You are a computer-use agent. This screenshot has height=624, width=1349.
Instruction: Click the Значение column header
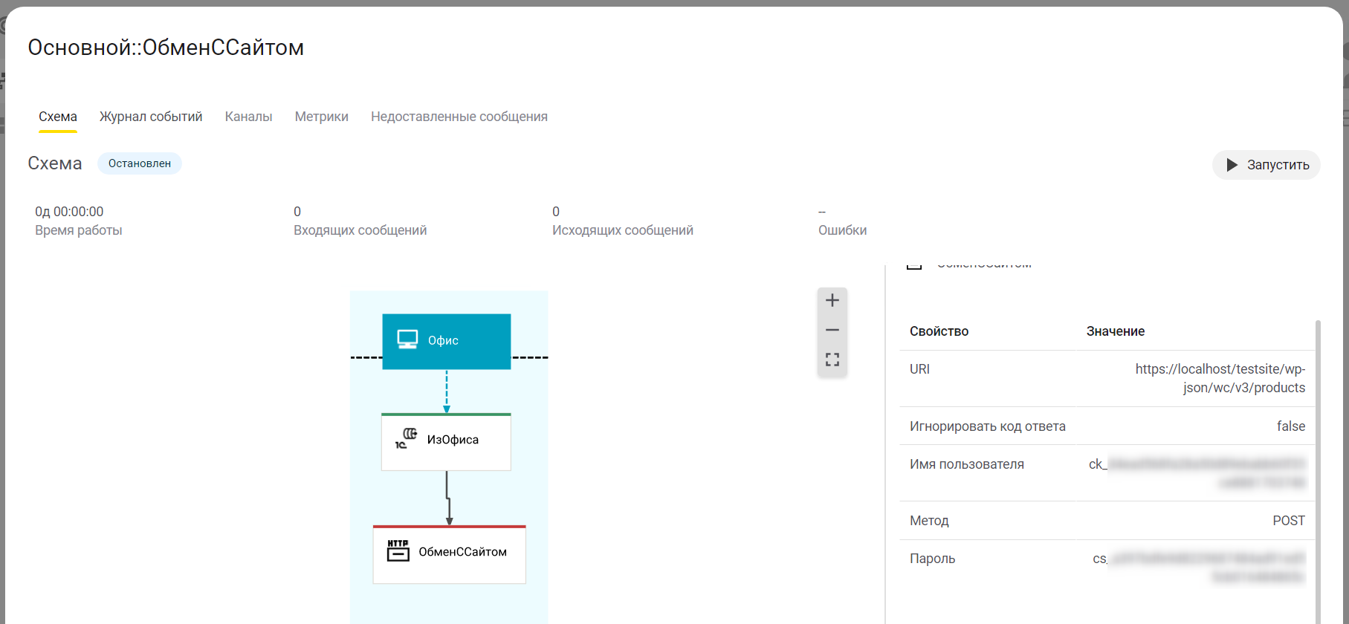(1115, 331)
